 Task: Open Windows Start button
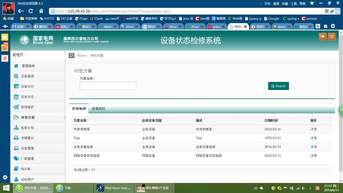click(6, 188)
